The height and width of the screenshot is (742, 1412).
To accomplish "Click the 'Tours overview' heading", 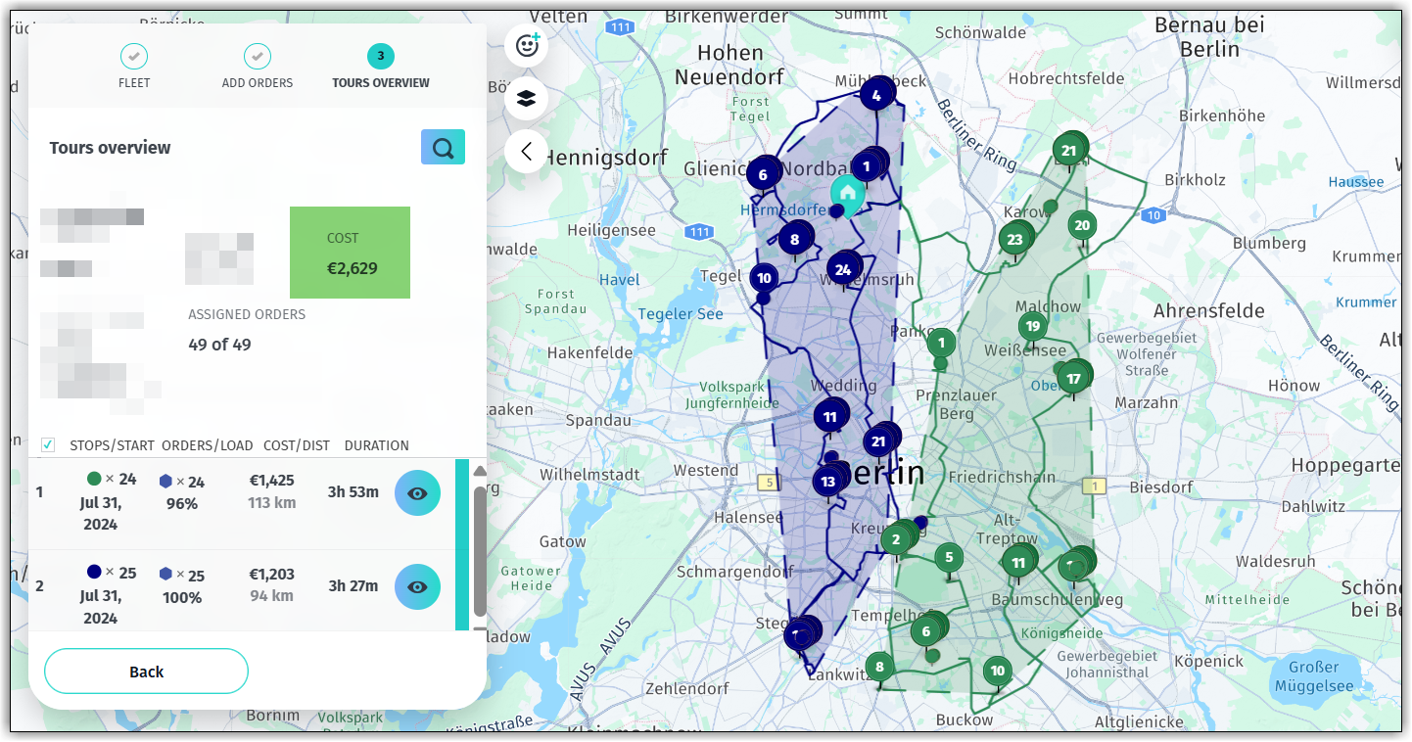I will (x=110, y=148).
